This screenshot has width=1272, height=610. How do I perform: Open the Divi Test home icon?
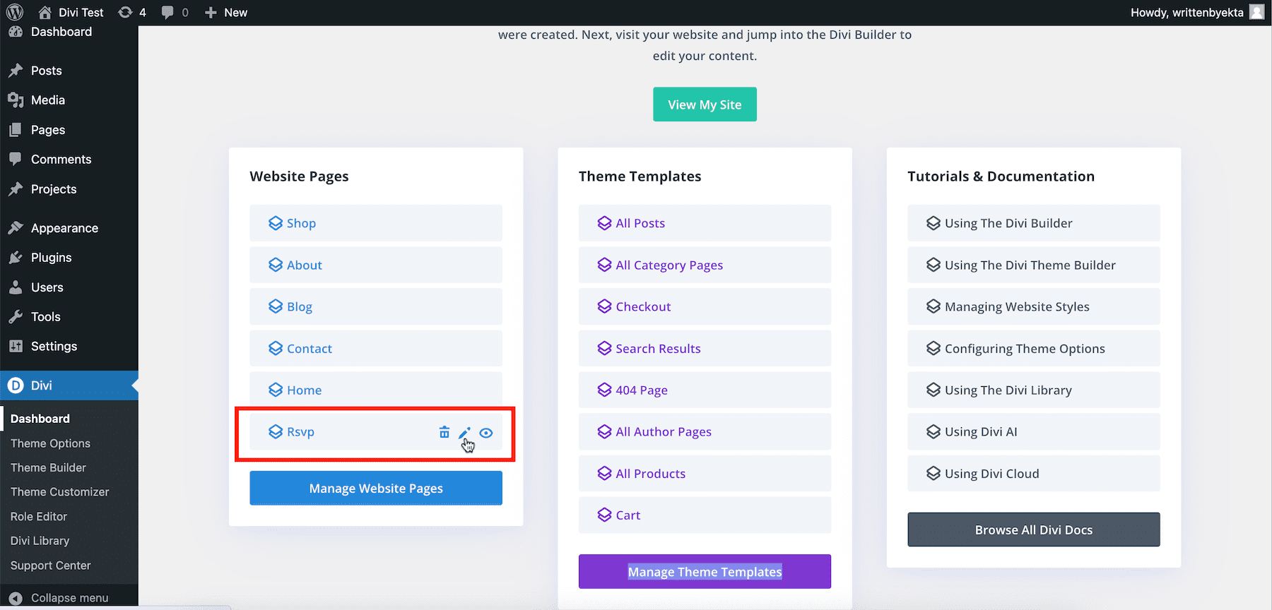pos(45,12)
